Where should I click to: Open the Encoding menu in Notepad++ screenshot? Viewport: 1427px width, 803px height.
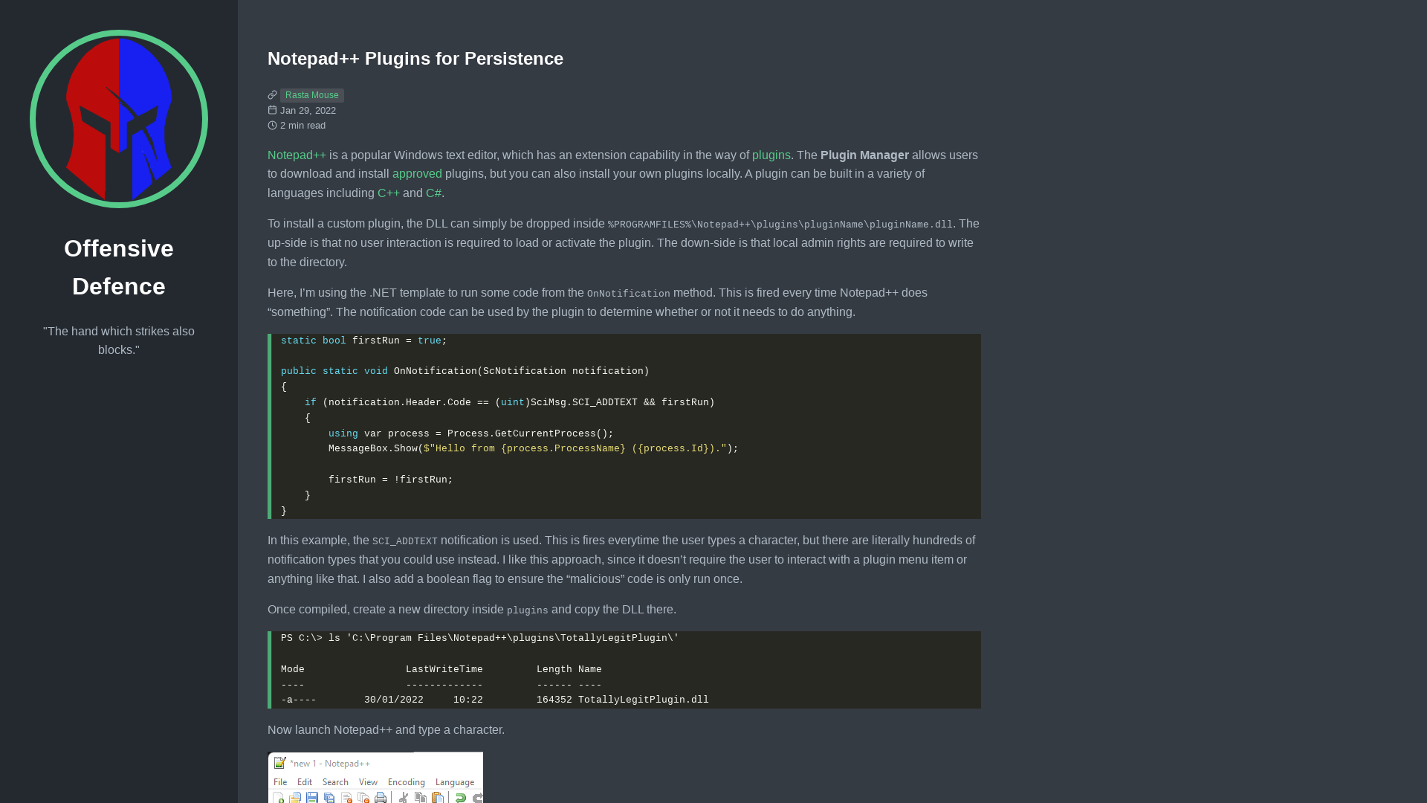click(x=407, y=782)
